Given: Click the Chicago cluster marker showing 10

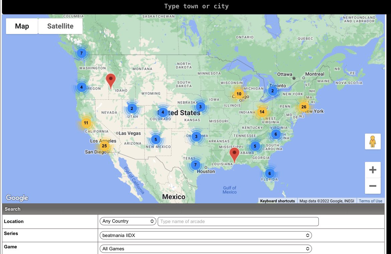Looking at the screenshot, I should coord(239,94).
